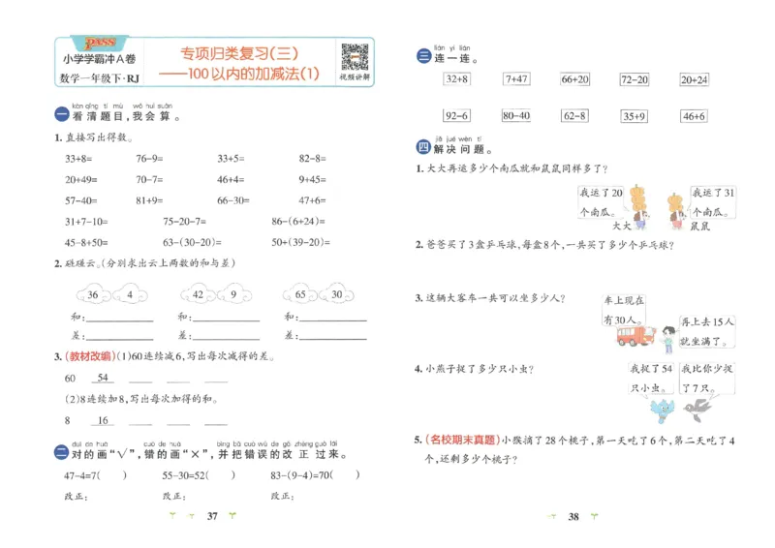775x548 pixels.
Task: Click the equation 76-9=
Action: 150,159
